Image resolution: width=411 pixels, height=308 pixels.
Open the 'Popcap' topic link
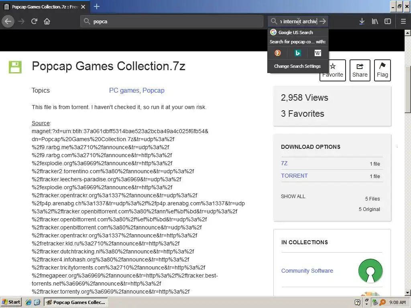pyautogui.click(x=153, y=90)
